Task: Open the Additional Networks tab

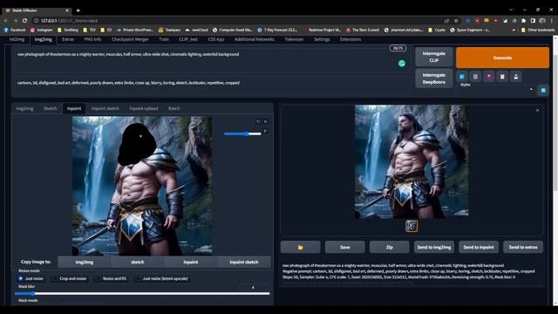Action: pos(254,39)
